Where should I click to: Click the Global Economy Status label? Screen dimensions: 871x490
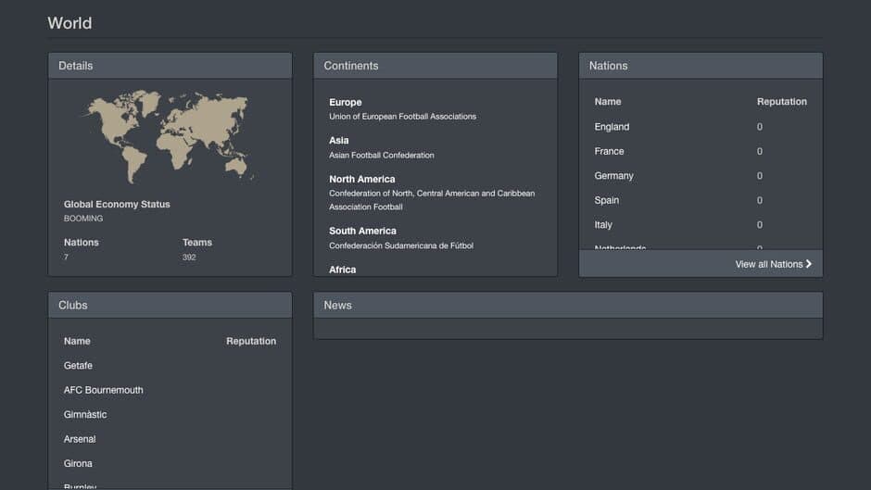click(117, 204)
